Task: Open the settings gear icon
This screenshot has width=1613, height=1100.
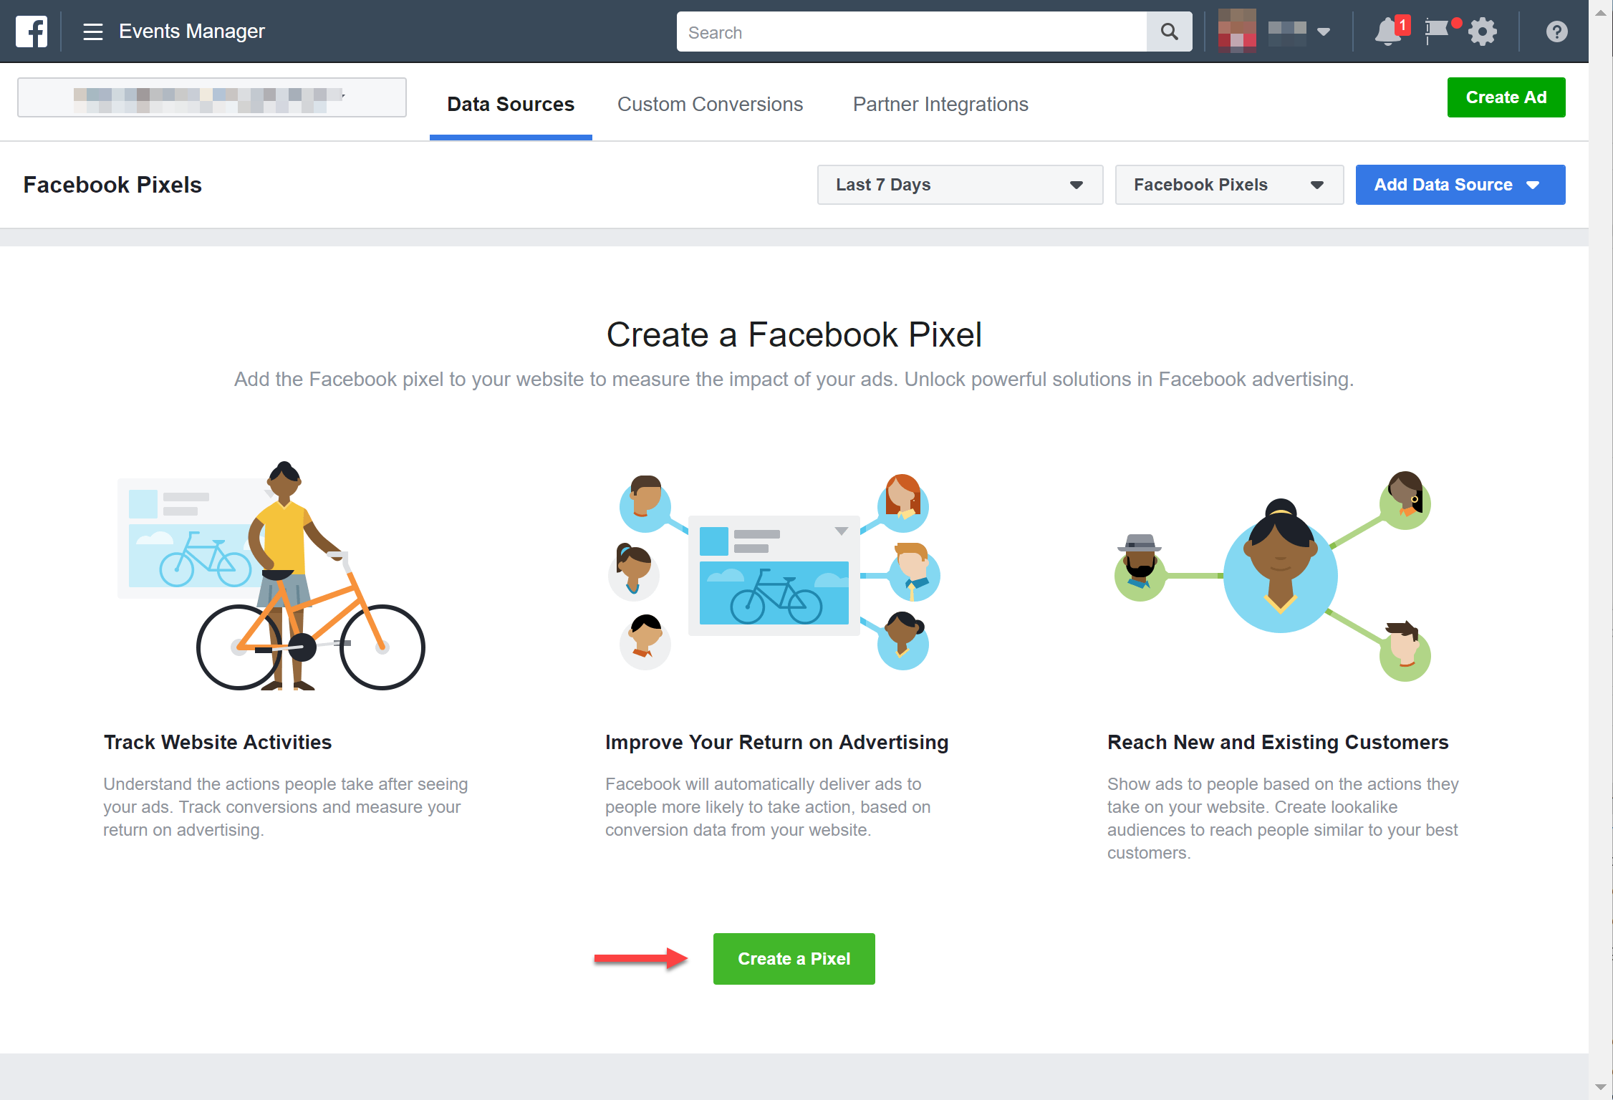Action: coord(1483,32)
